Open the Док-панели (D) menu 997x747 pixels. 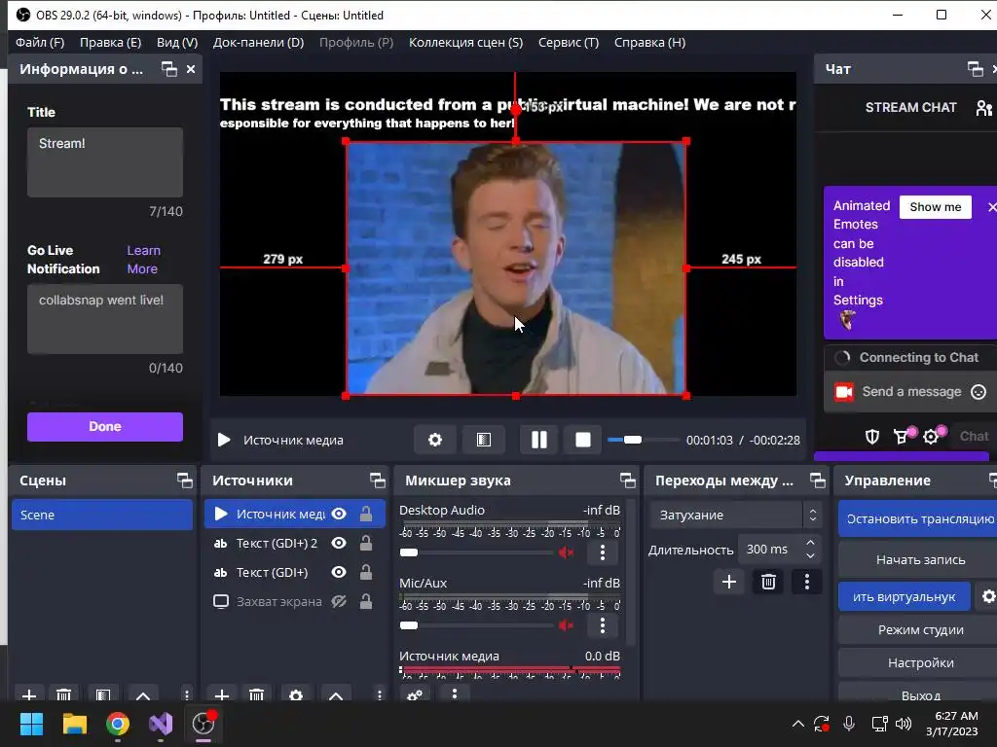tap(258, 43)
